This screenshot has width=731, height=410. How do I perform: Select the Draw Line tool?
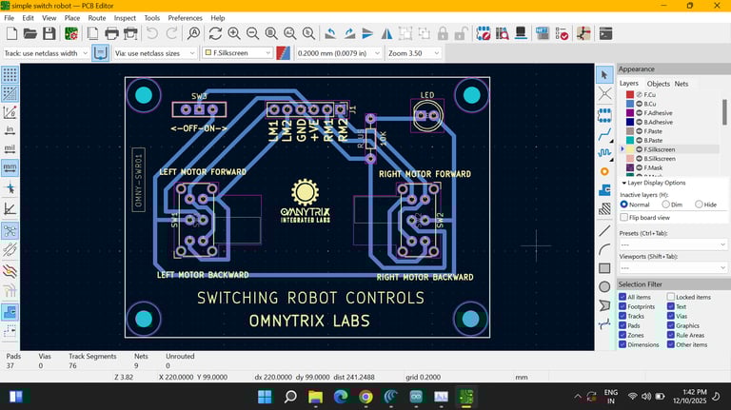pyautogui.click(x=604, y=230)
